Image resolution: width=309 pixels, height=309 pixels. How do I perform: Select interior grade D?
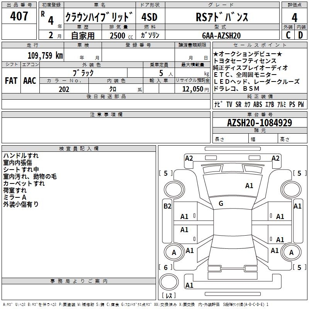(x=301, y=35)
